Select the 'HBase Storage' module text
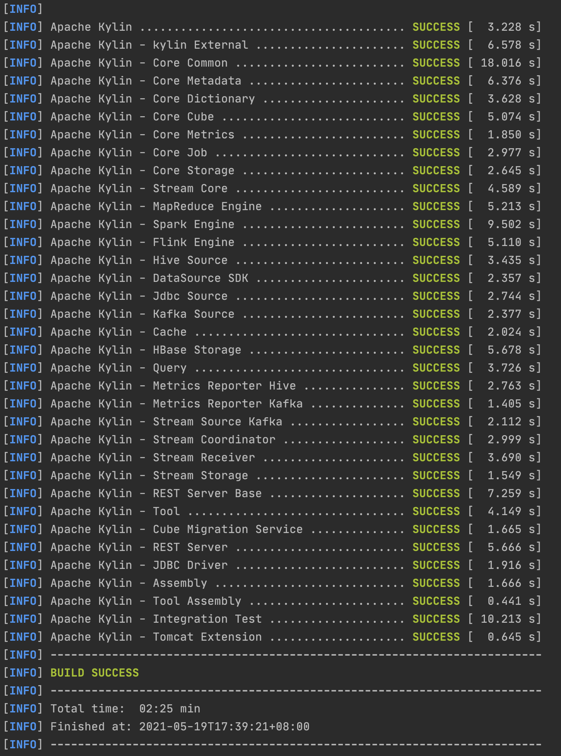Image resolution: width=561 pixels, height=756 pixels. tap(197, 350)
